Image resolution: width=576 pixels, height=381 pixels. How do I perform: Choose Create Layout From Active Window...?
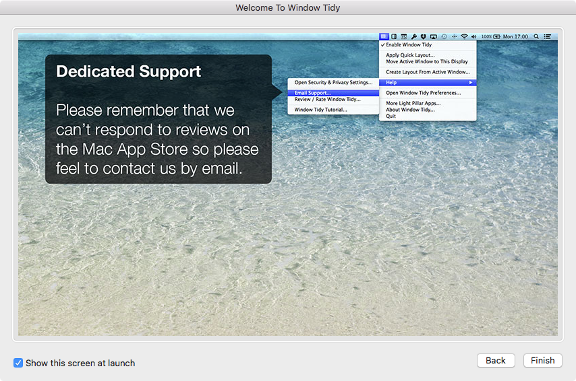[428, 72]
